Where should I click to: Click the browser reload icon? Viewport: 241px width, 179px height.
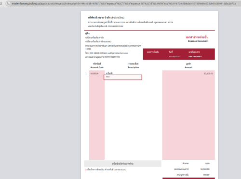[1, 3]
